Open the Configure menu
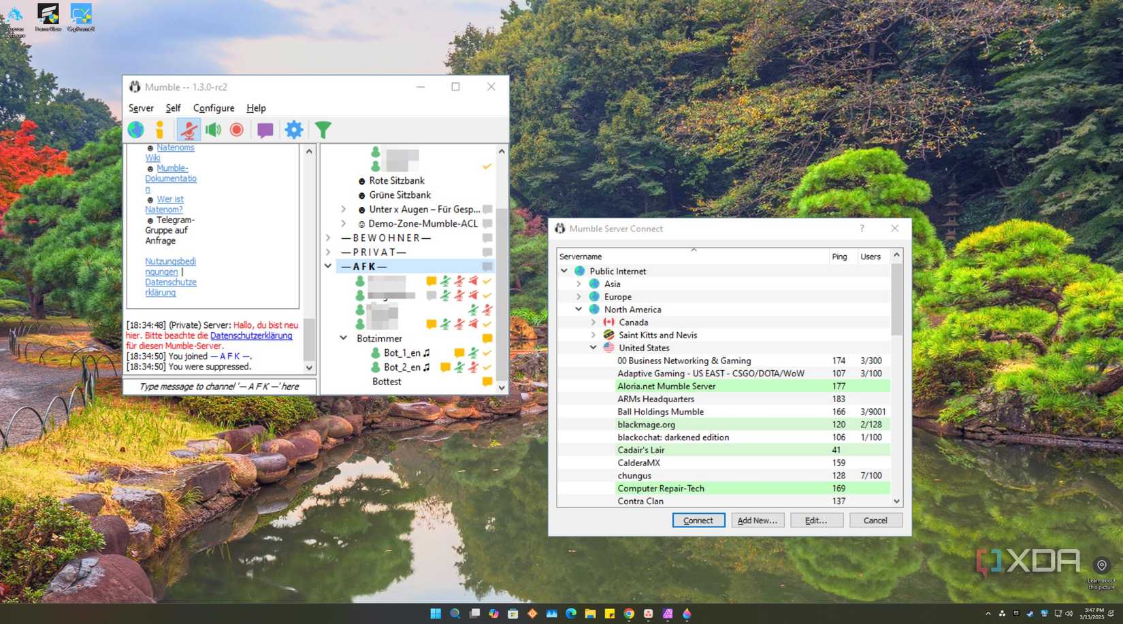 tap(213, 108)
